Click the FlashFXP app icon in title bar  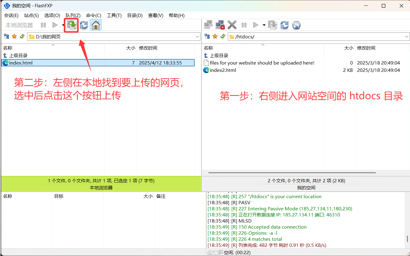coord(7,6)
